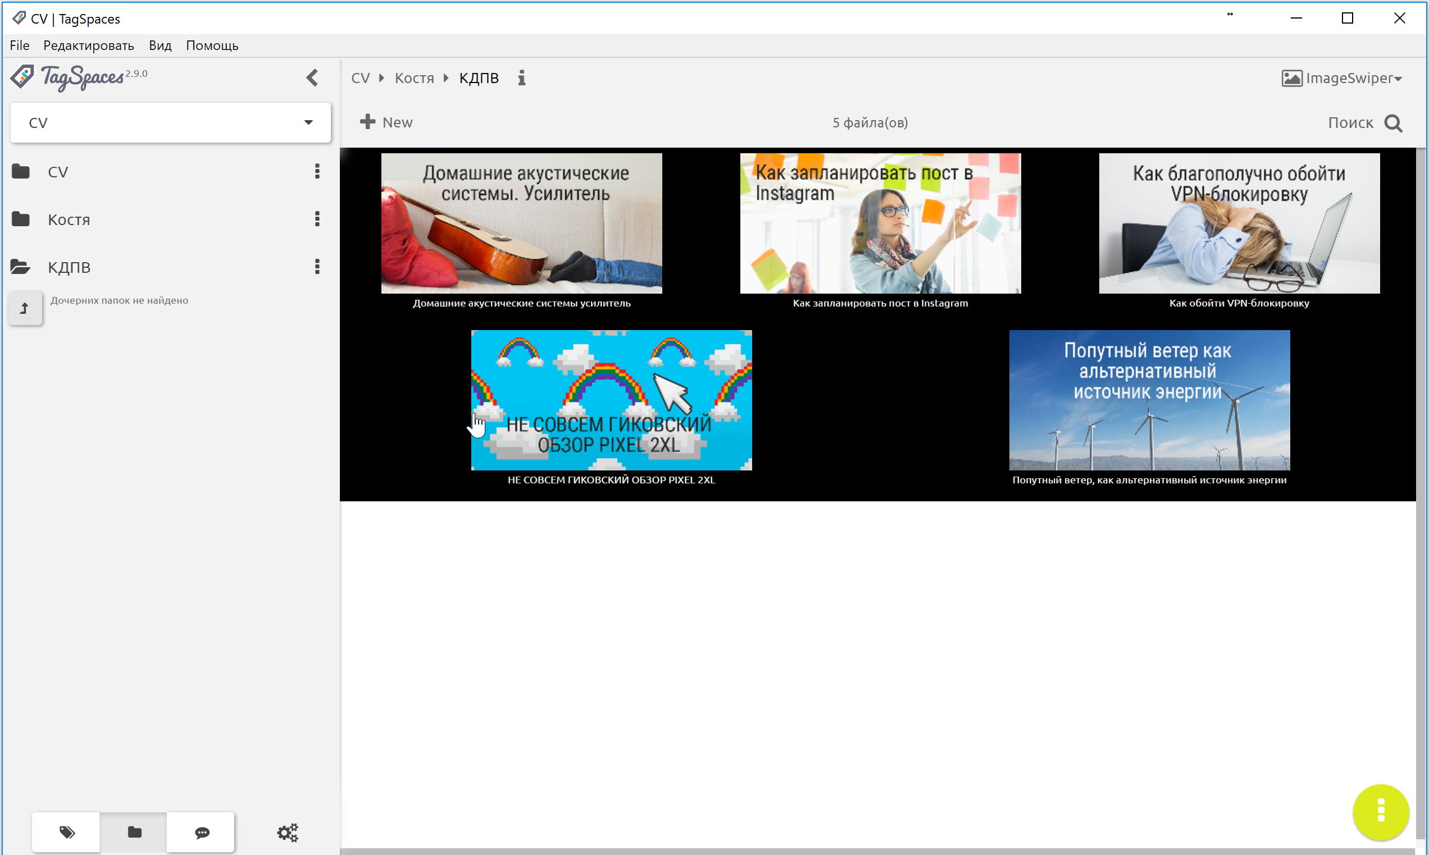The height and width of the screenshot is (855, 1429).
Task: Maximize the TagSpaces window
Action: click(x=1347, y=19)
